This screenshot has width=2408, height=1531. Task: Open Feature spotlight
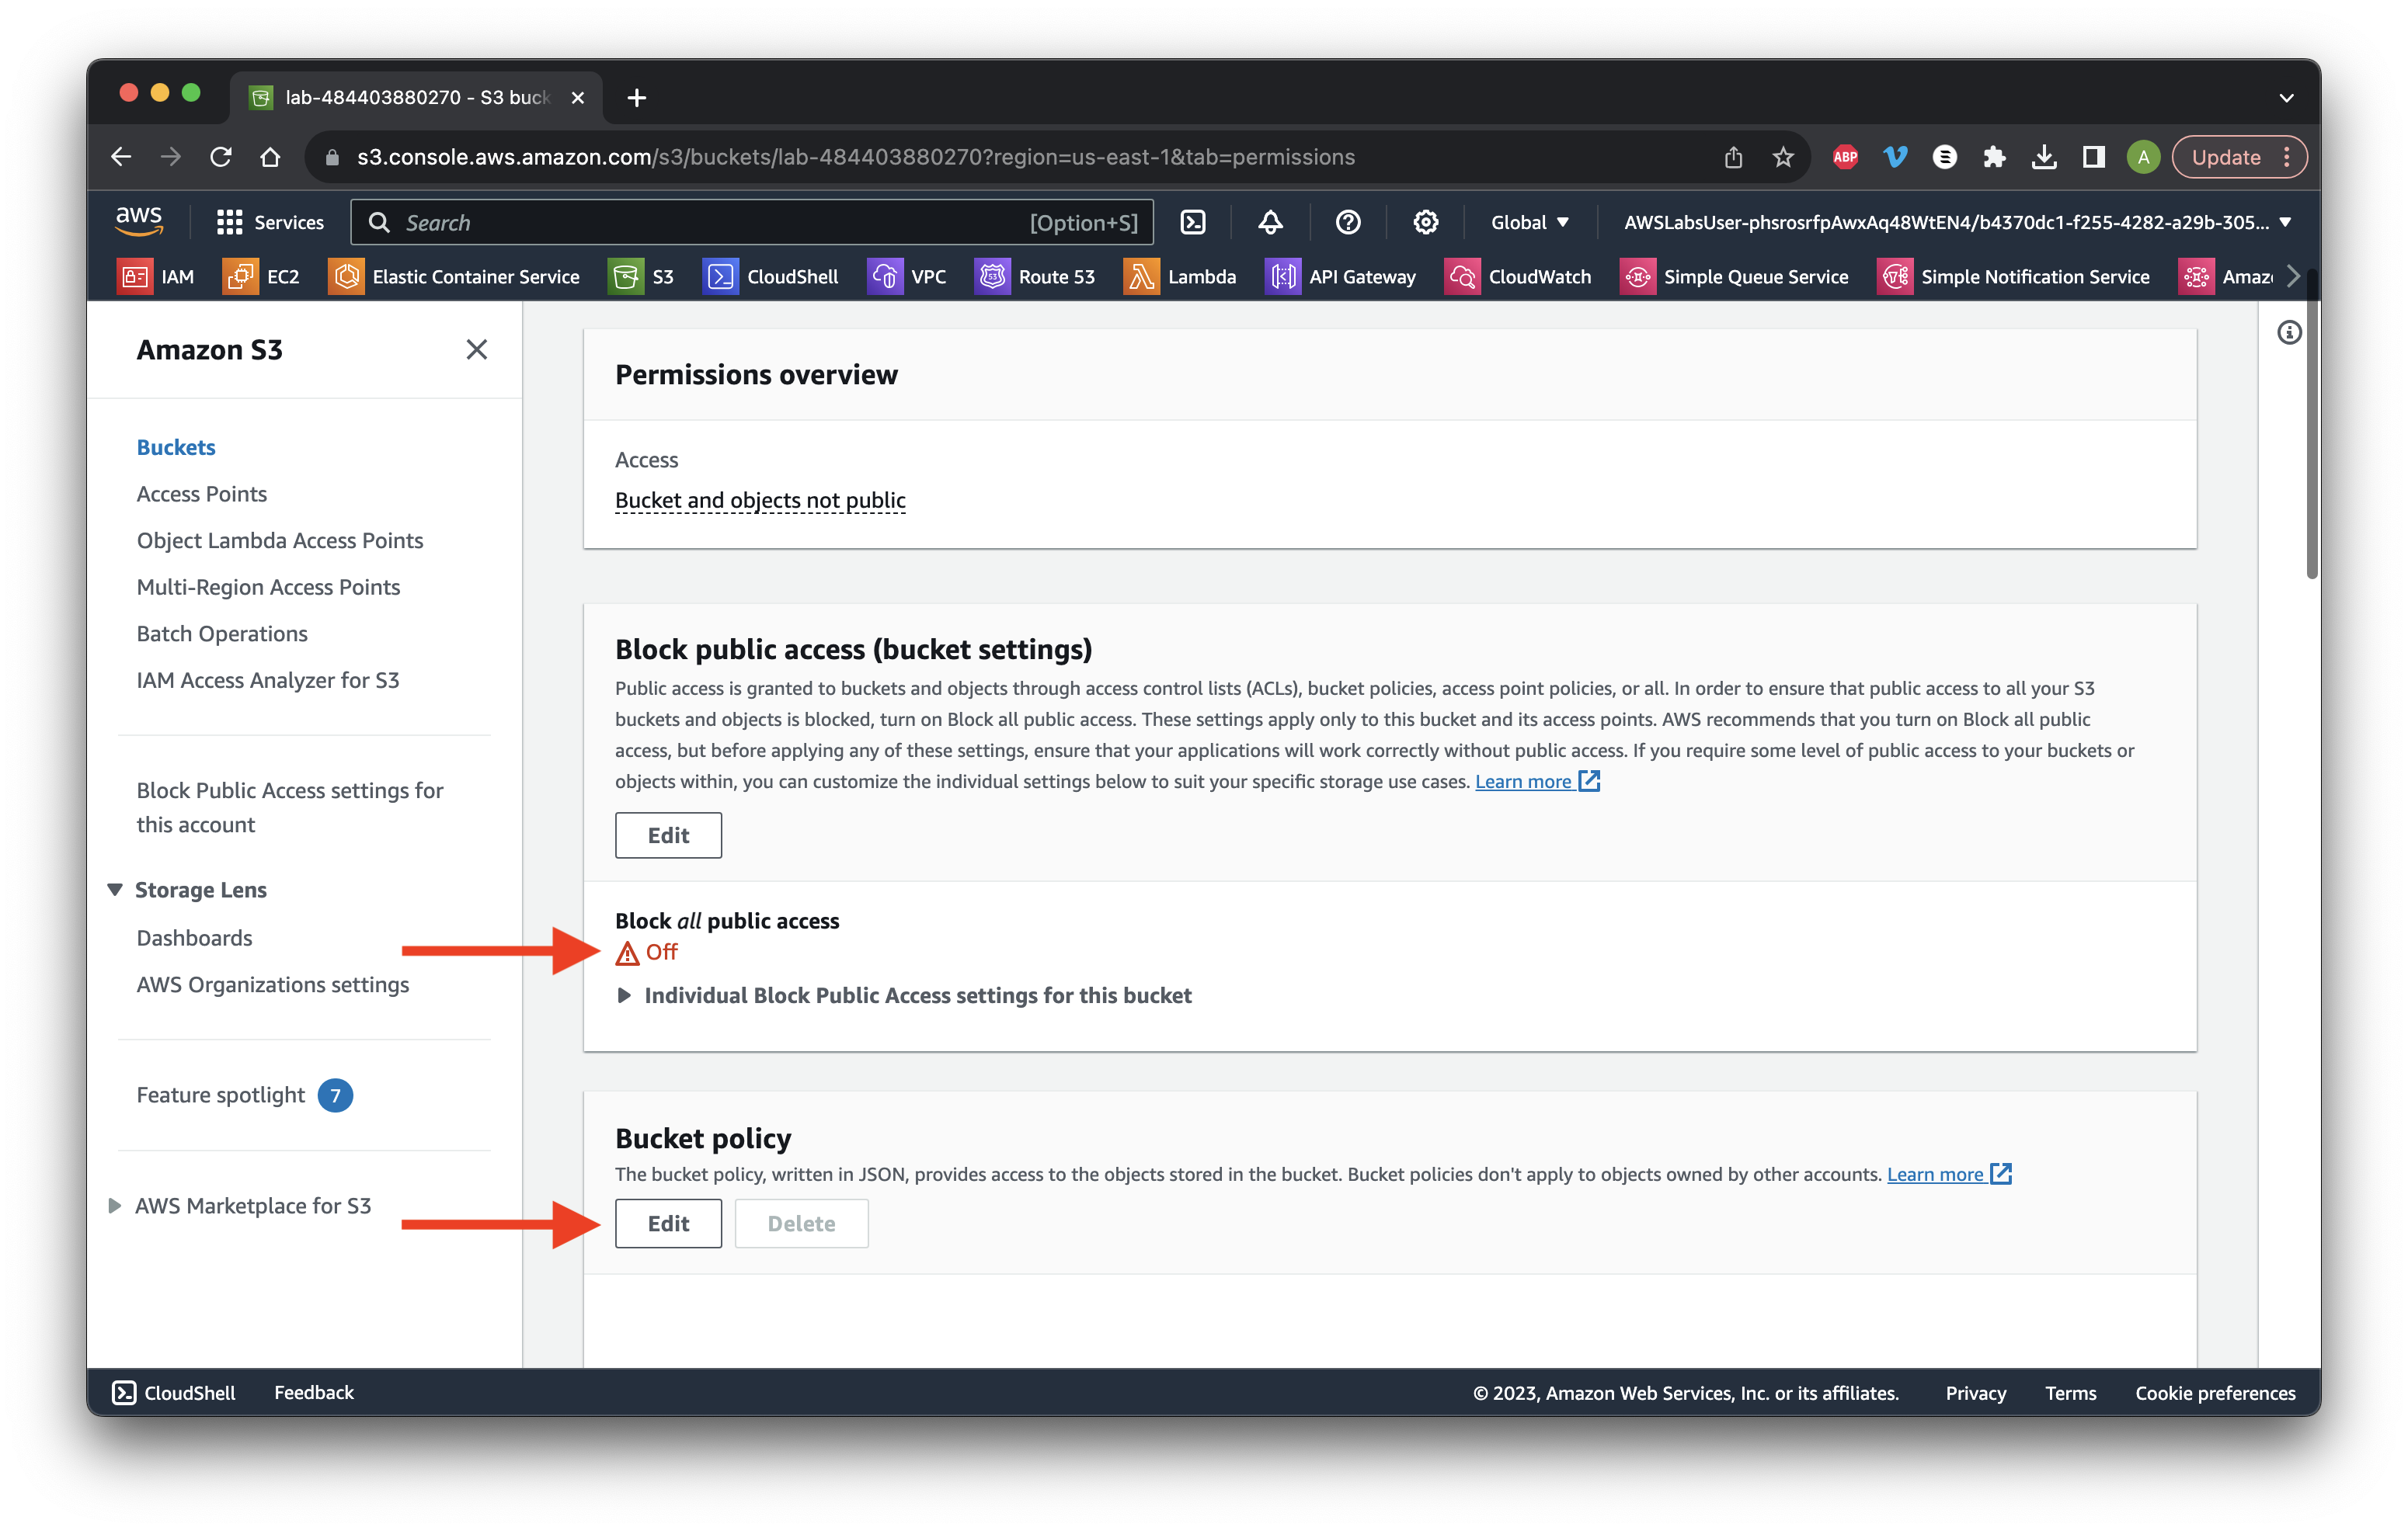tap(221, 1094)
